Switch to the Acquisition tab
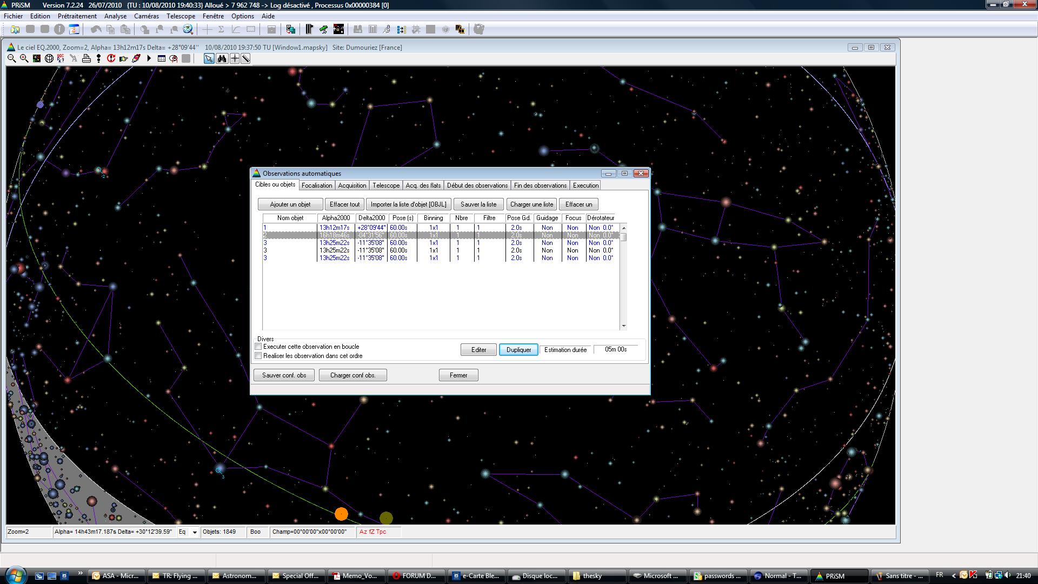 pyautogui.click(x=352, y=185)
